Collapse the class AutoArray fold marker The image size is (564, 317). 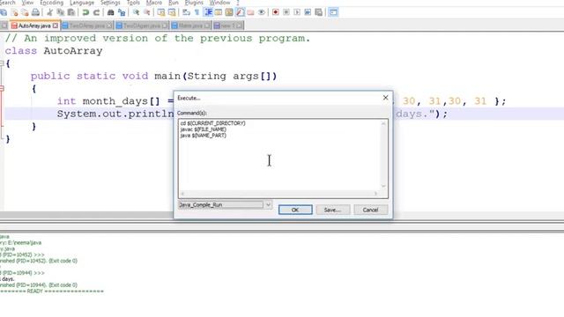(x=2, y=63)
